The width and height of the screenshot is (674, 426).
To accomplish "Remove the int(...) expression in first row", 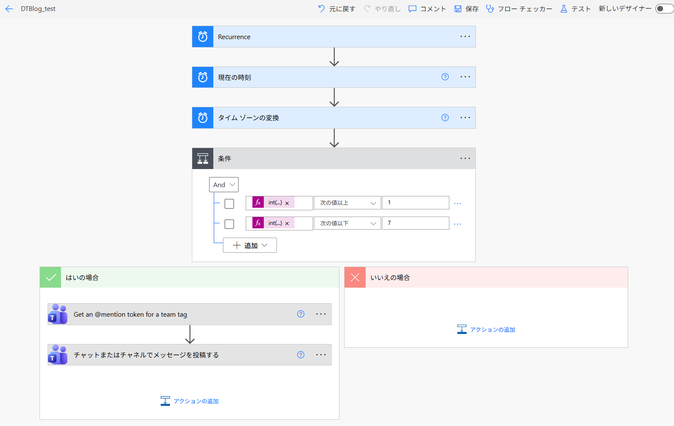I will [287, 203].
